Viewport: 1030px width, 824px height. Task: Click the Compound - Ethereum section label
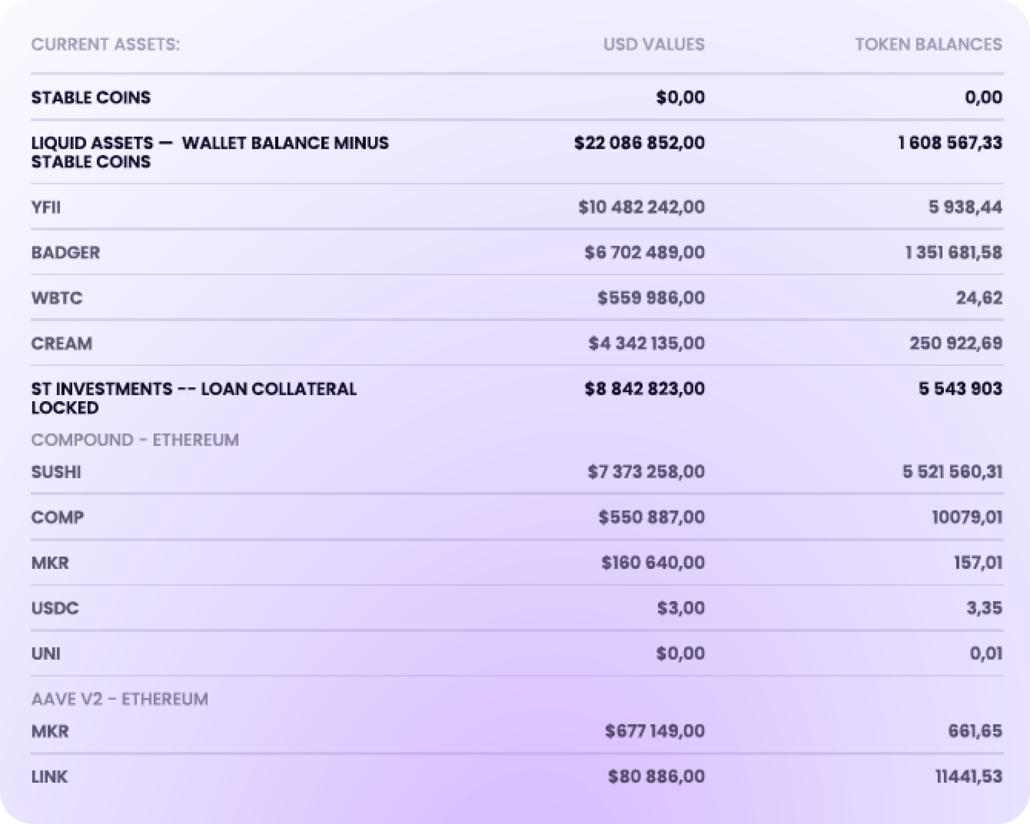click(135, 440)
